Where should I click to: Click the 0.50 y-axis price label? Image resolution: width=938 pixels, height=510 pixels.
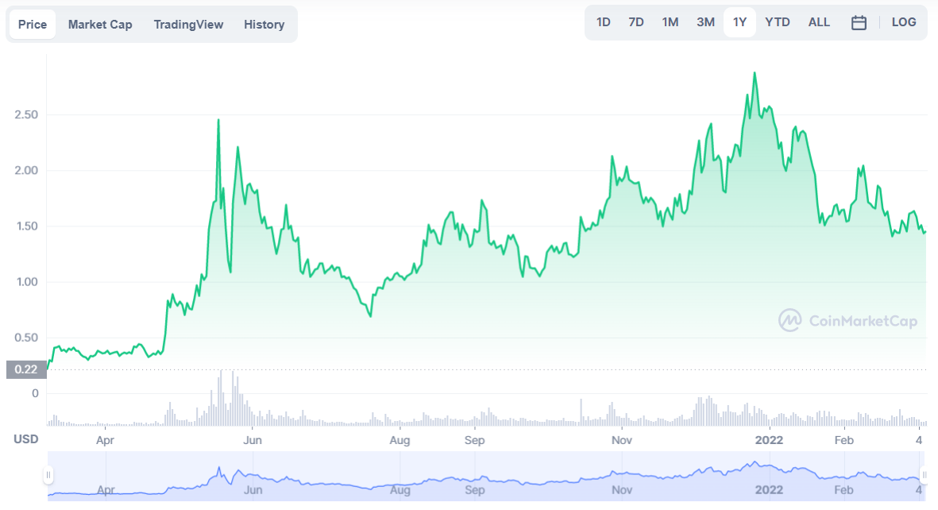pyautogui.click(x=26, y=337)
